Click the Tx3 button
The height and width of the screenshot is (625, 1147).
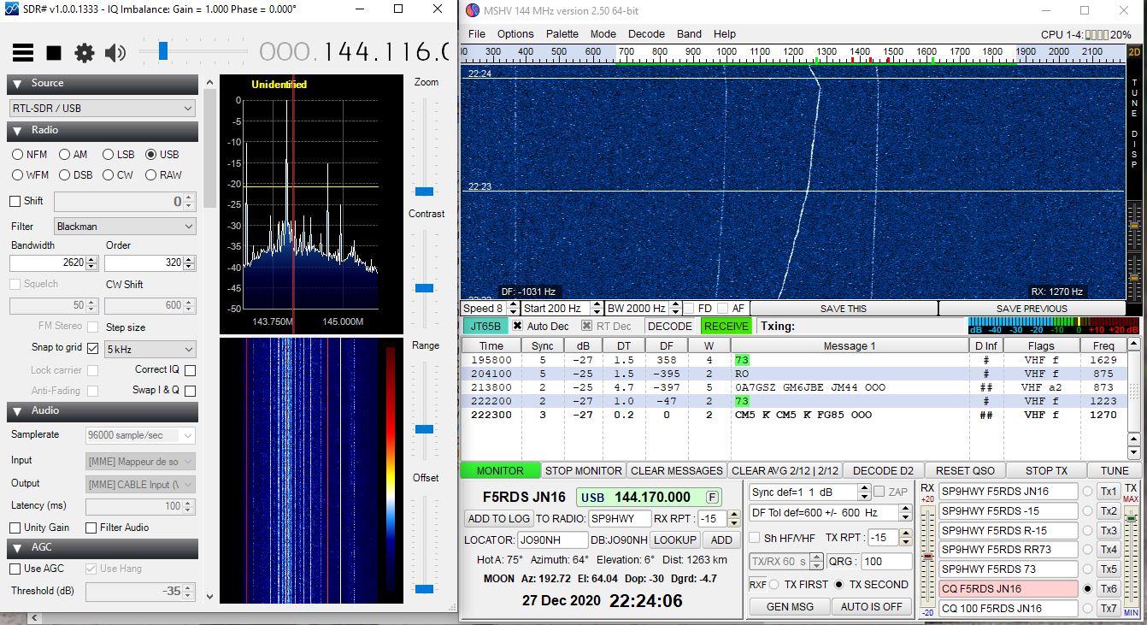coord(1109,530)
